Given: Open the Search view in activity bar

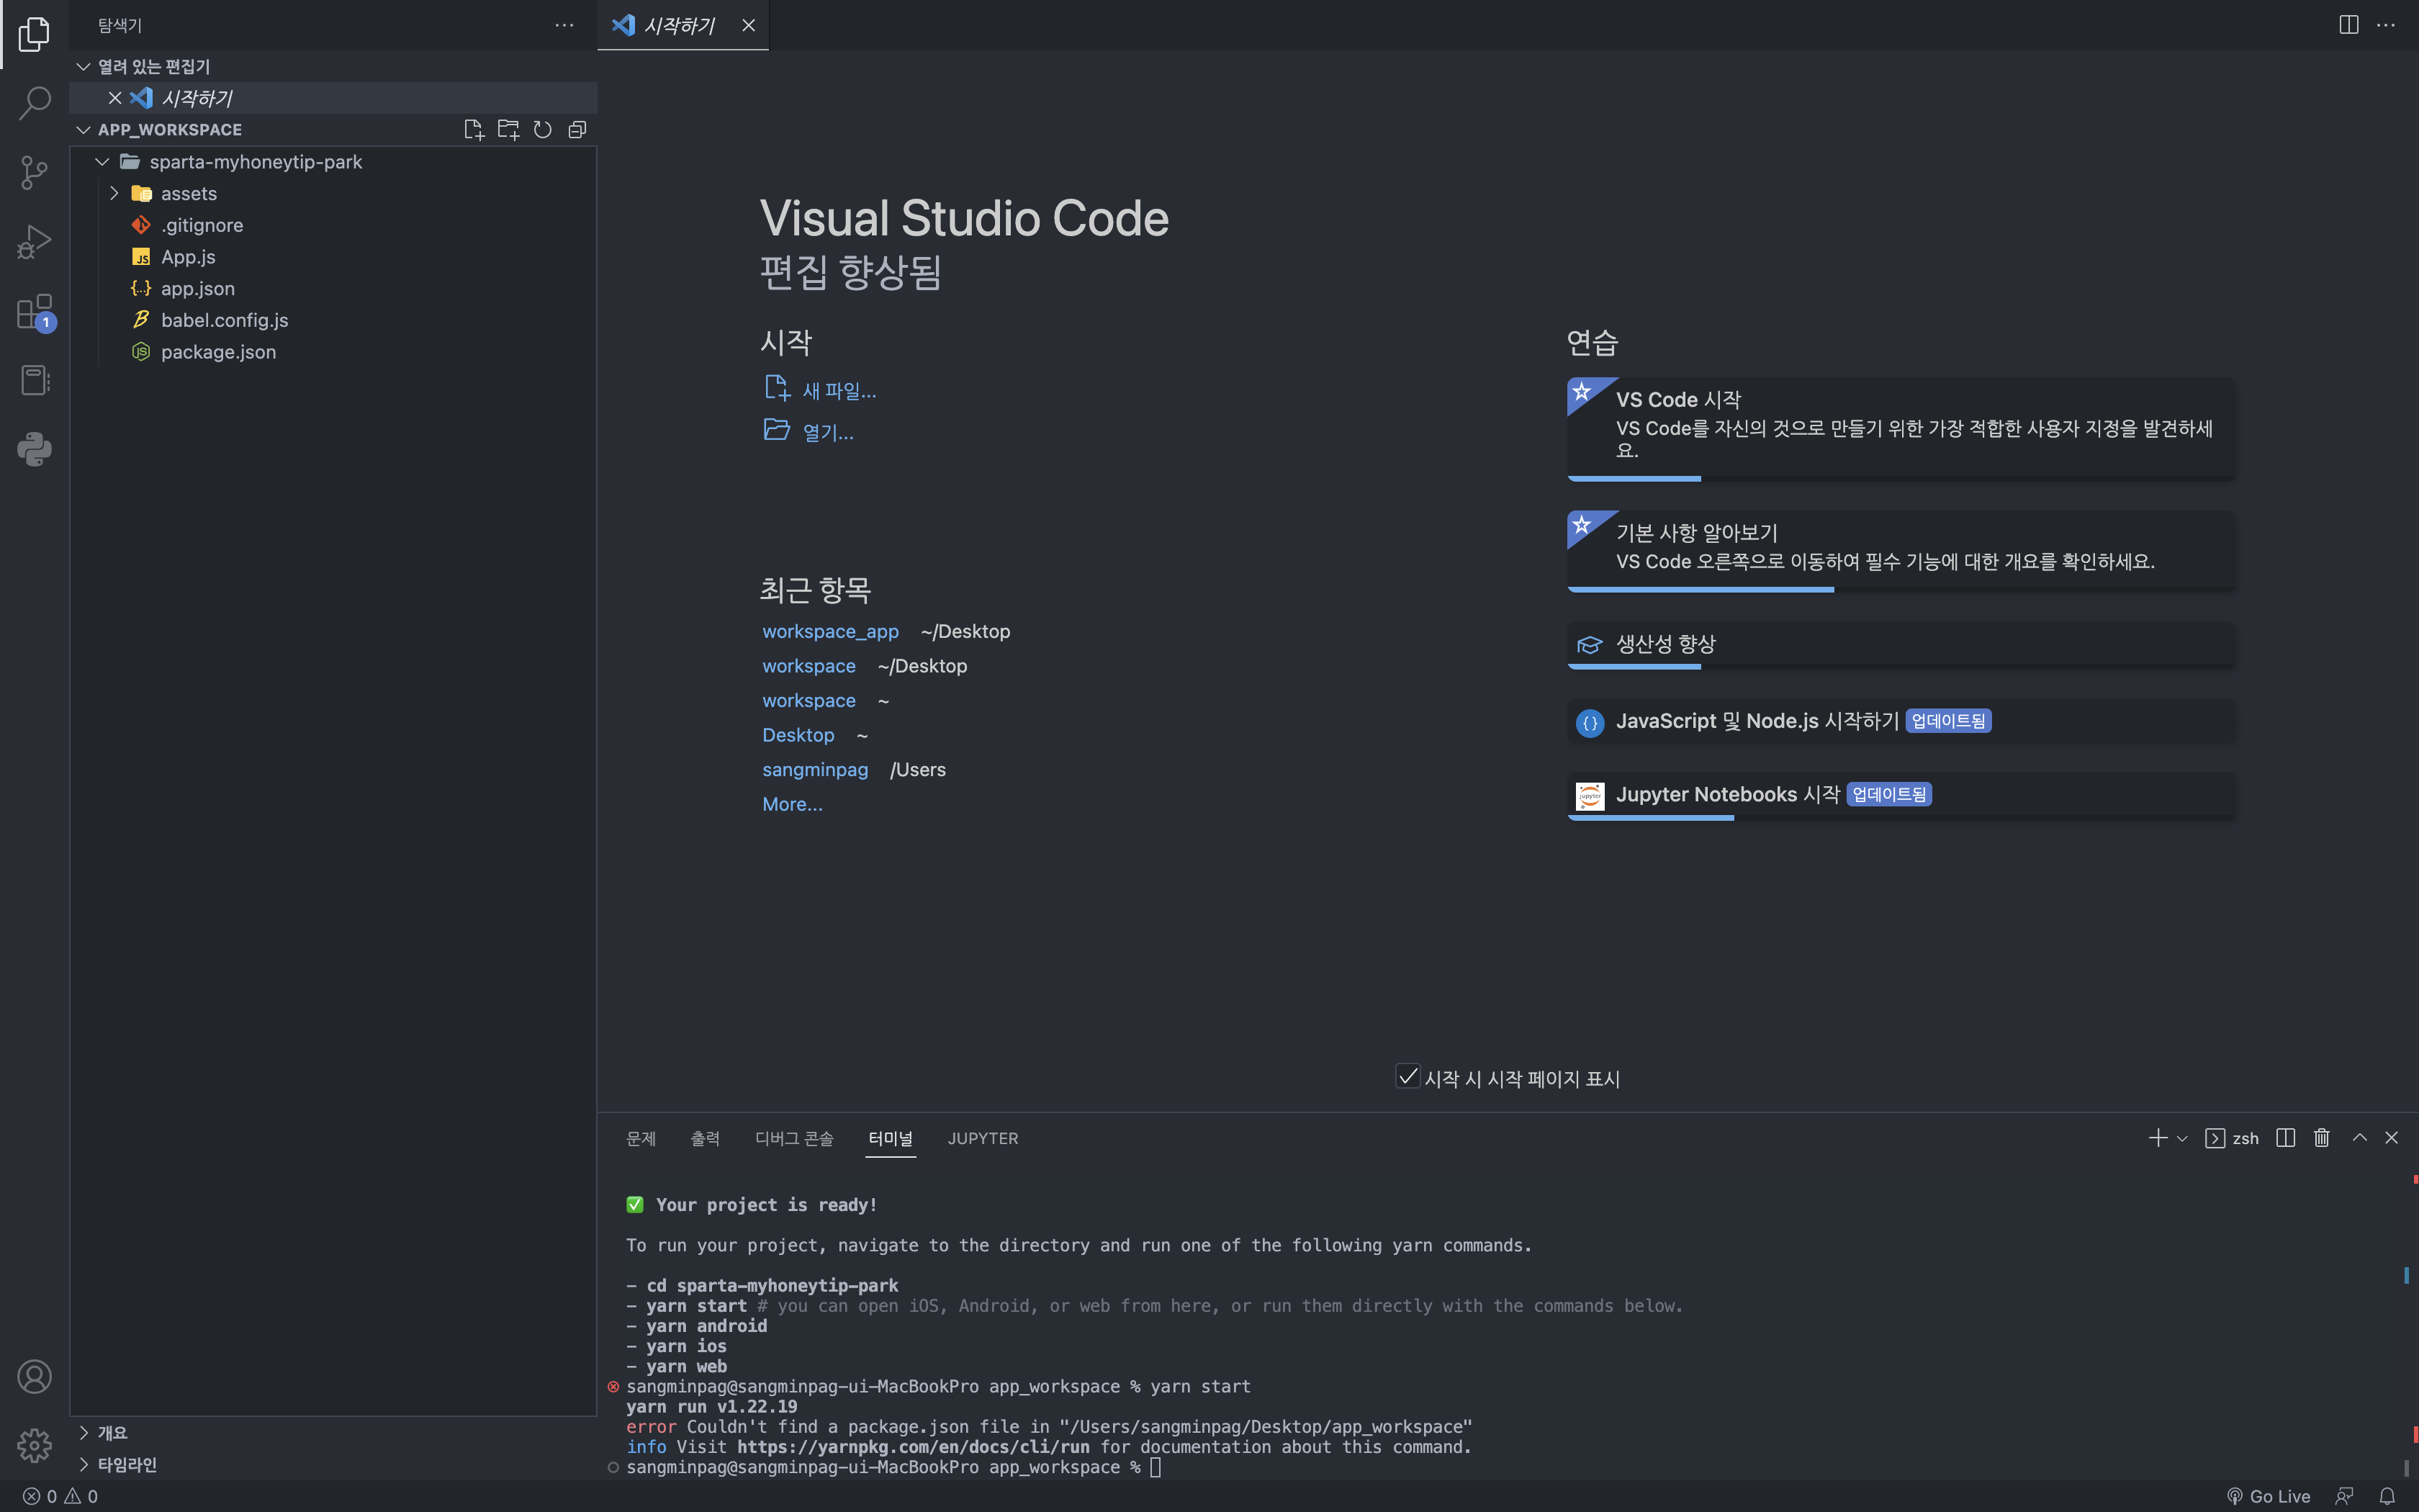Looking at the screenshot, I should (34, 103).
